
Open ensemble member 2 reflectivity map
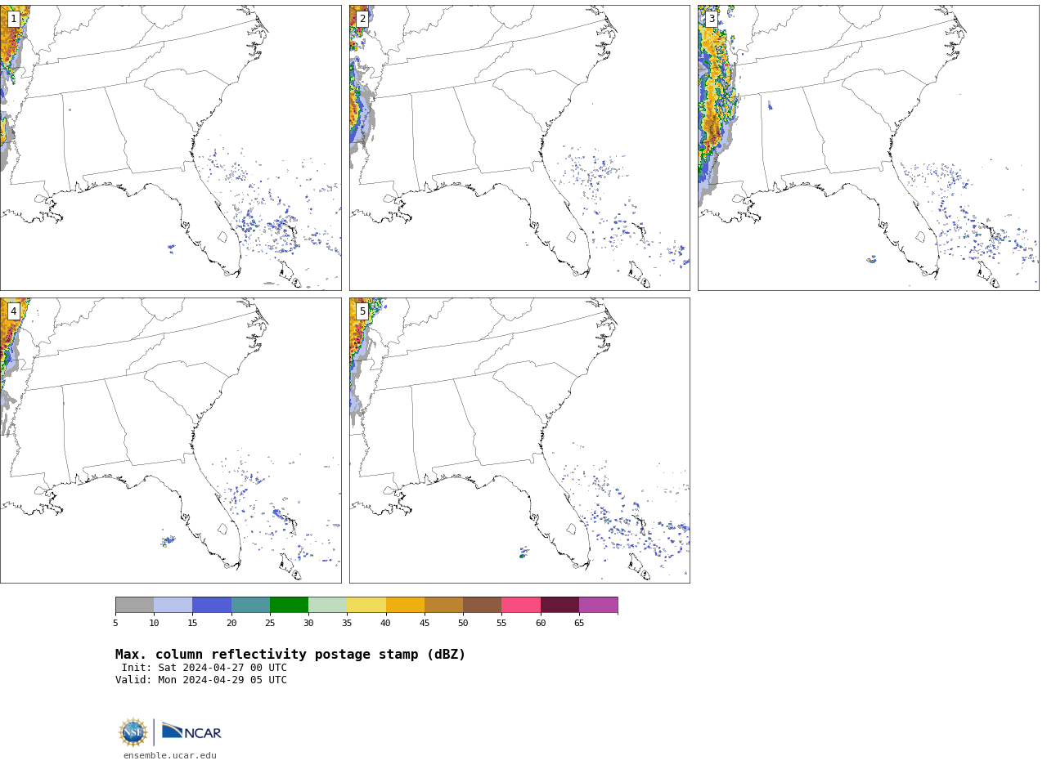tap(519, 148)
